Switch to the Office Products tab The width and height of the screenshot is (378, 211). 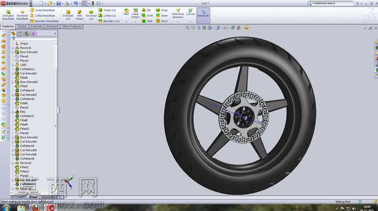72,26
